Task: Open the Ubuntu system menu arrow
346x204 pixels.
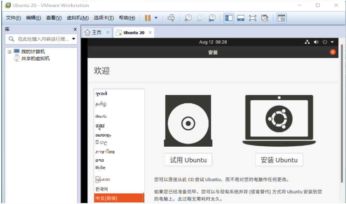Action: [x=332, y=42]
